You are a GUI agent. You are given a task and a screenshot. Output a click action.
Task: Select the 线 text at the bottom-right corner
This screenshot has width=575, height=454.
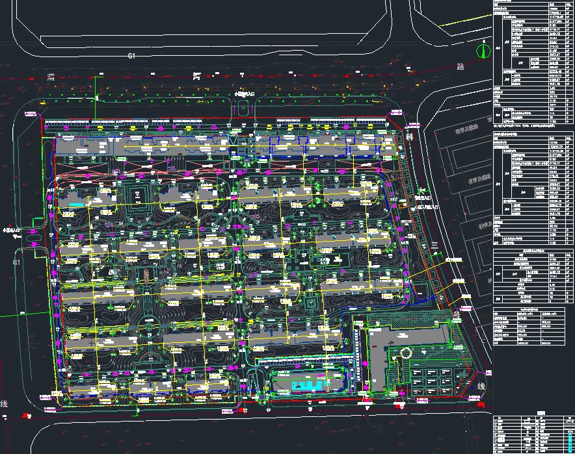[x=482, y=386]
